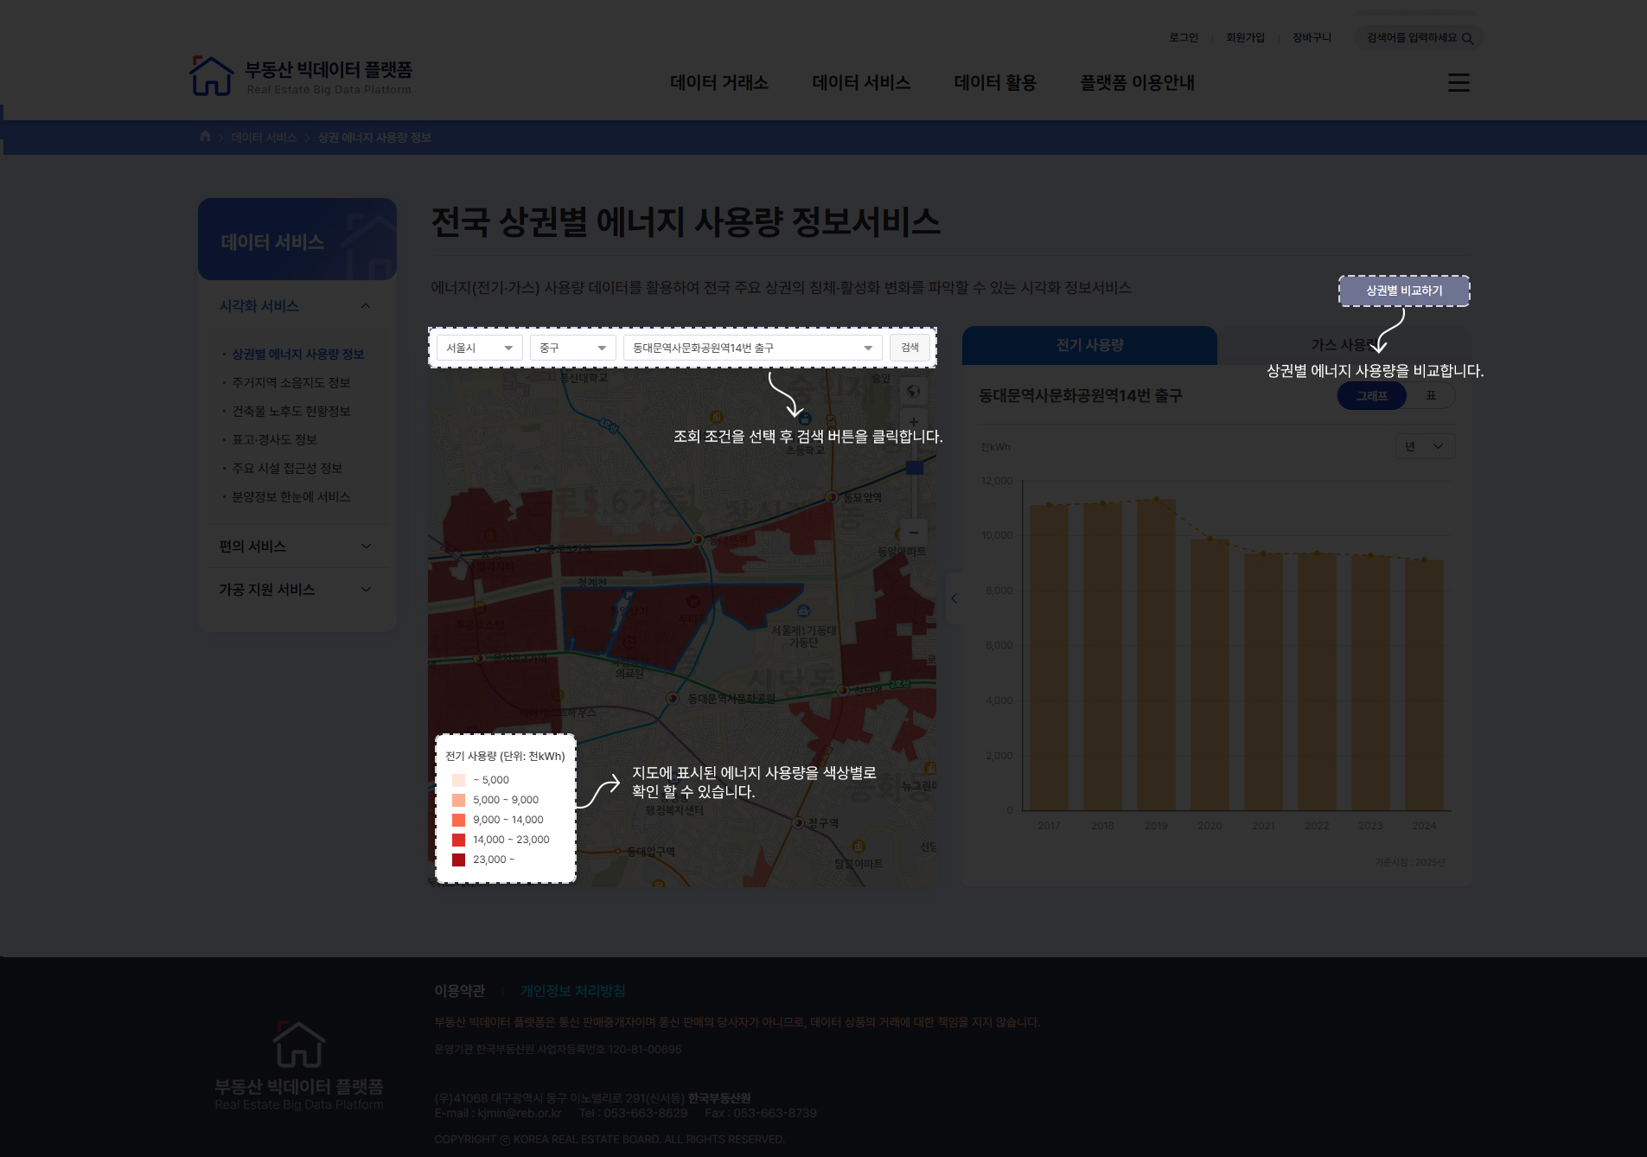
Task: Open the 서울시 city dropdown
Action: pos(479,348)
